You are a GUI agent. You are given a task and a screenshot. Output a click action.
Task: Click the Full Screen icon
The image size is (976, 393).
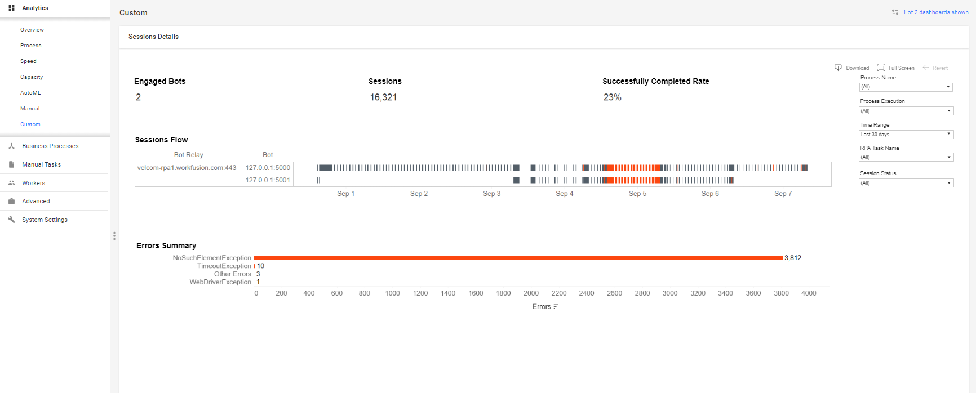coord(881,68)
